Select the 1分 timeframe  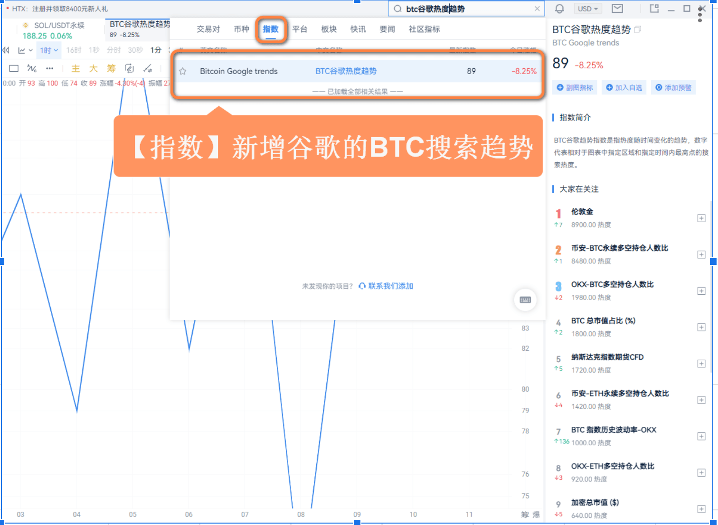[156, 50]
